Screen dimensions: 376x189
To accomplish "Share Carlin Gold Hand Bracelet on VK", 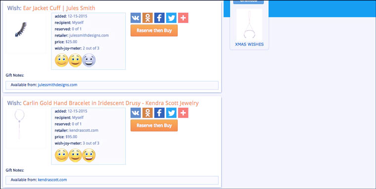I will pos(136,113).
